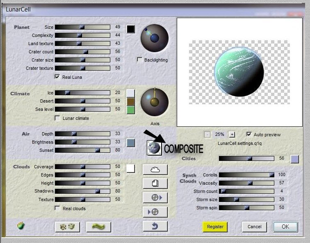Click the Clouds Texture slider
This screenshot has width=310, height=243.
[82, 199]
